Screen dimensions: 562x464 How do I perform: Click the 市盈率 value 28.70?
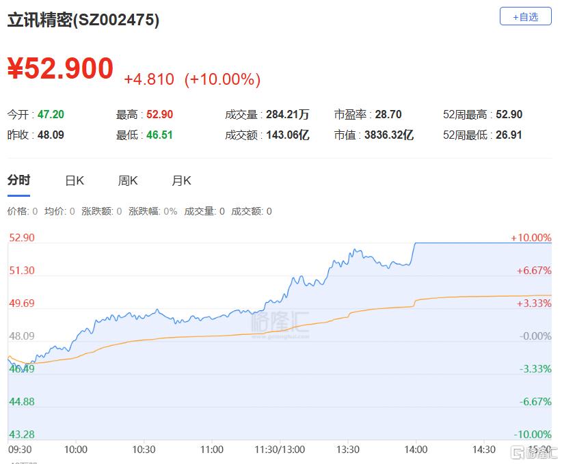pyautogui.click(x=388, y=114)
